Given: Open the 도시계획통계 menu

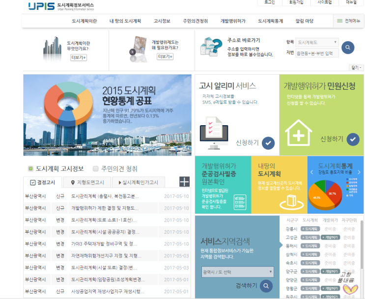Looking at the screenshot, I should [270, 21].
